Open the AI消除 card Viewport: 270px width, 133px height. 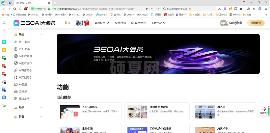pos(224,112)
